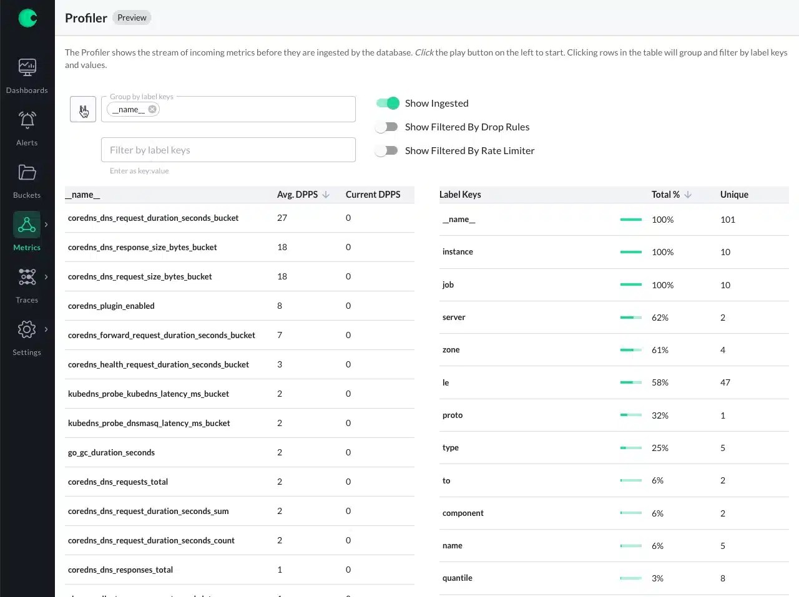
Task: Remove the __name__ chip from Group by label keys
Action: 152,109
